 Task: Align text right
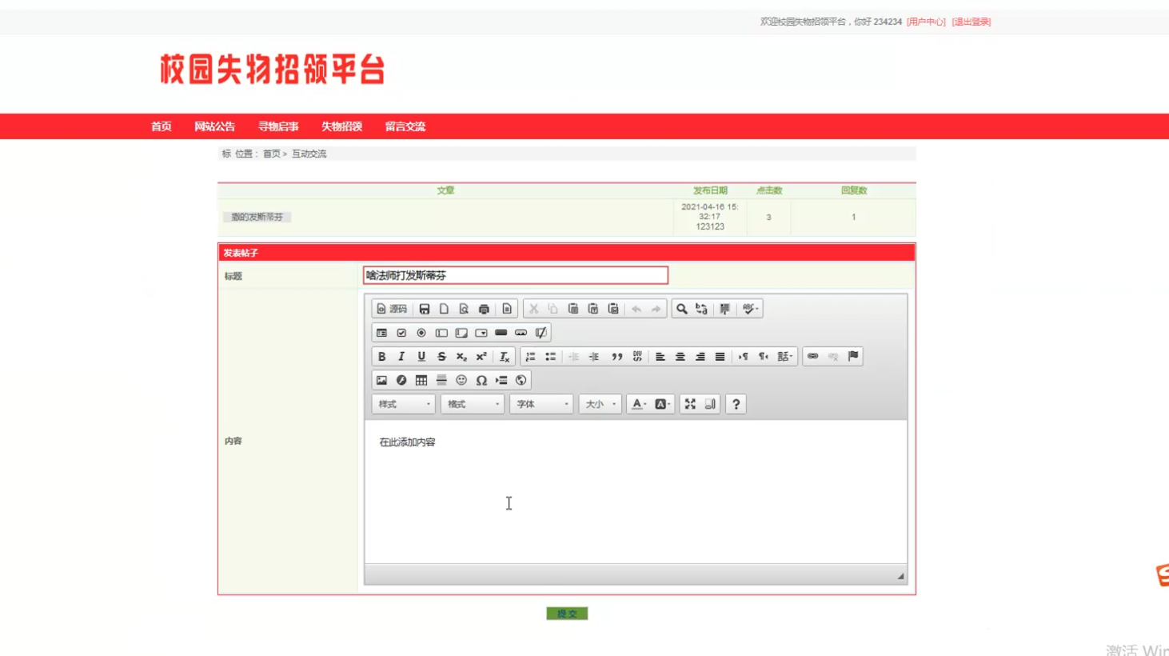[x=700, y=357]
